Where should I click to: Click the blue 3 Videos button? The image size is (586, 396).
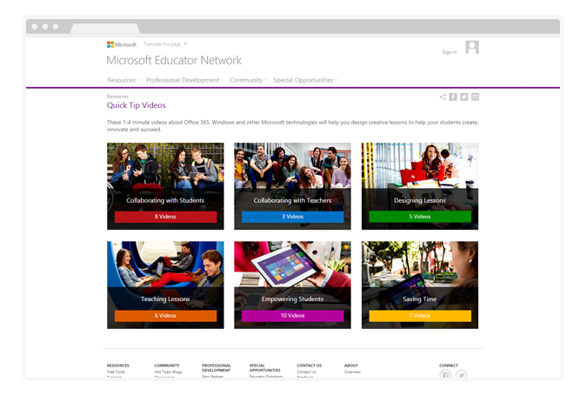point(293,217)
